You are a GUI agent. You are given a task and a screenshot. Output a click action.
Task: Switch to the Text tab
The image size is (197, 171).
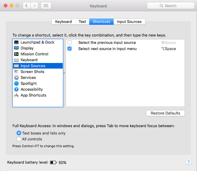point(82,22)
